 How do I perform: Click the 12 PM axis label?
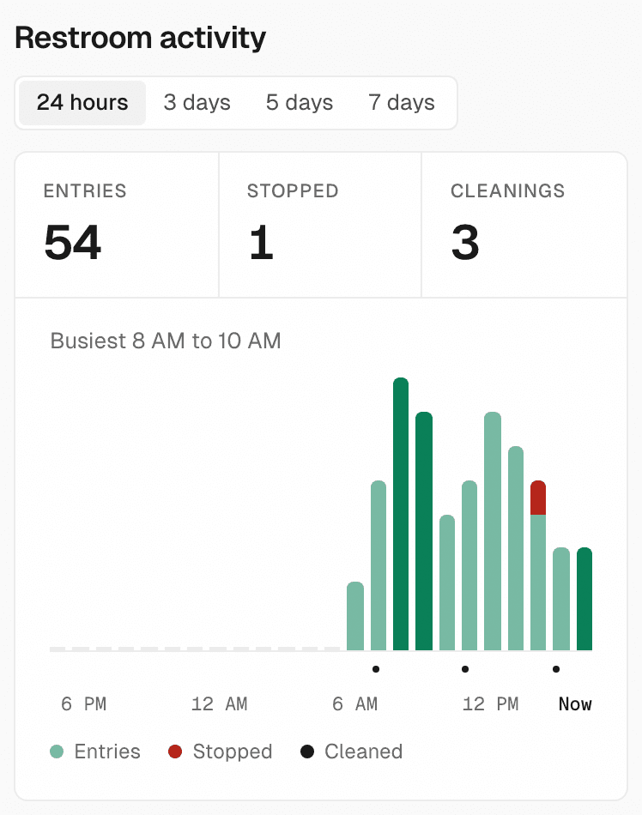[490, 703]
